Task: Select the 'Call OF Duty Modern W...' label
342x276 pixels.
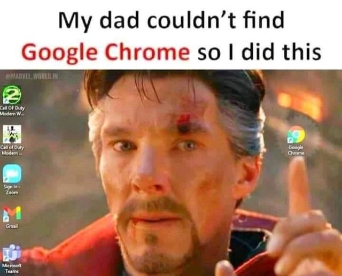Action: [12, 111]
